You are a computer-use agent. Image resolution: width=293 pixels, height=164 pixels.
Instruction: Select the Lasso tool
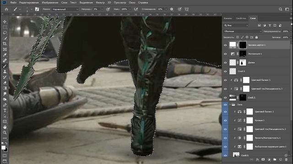point(5,33)
